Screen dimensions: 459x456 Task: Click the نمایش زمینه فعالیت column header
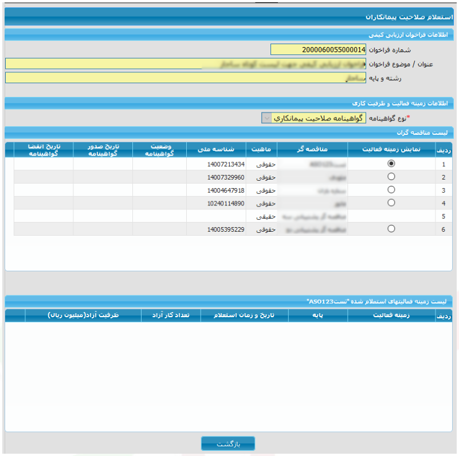point(391,150)
